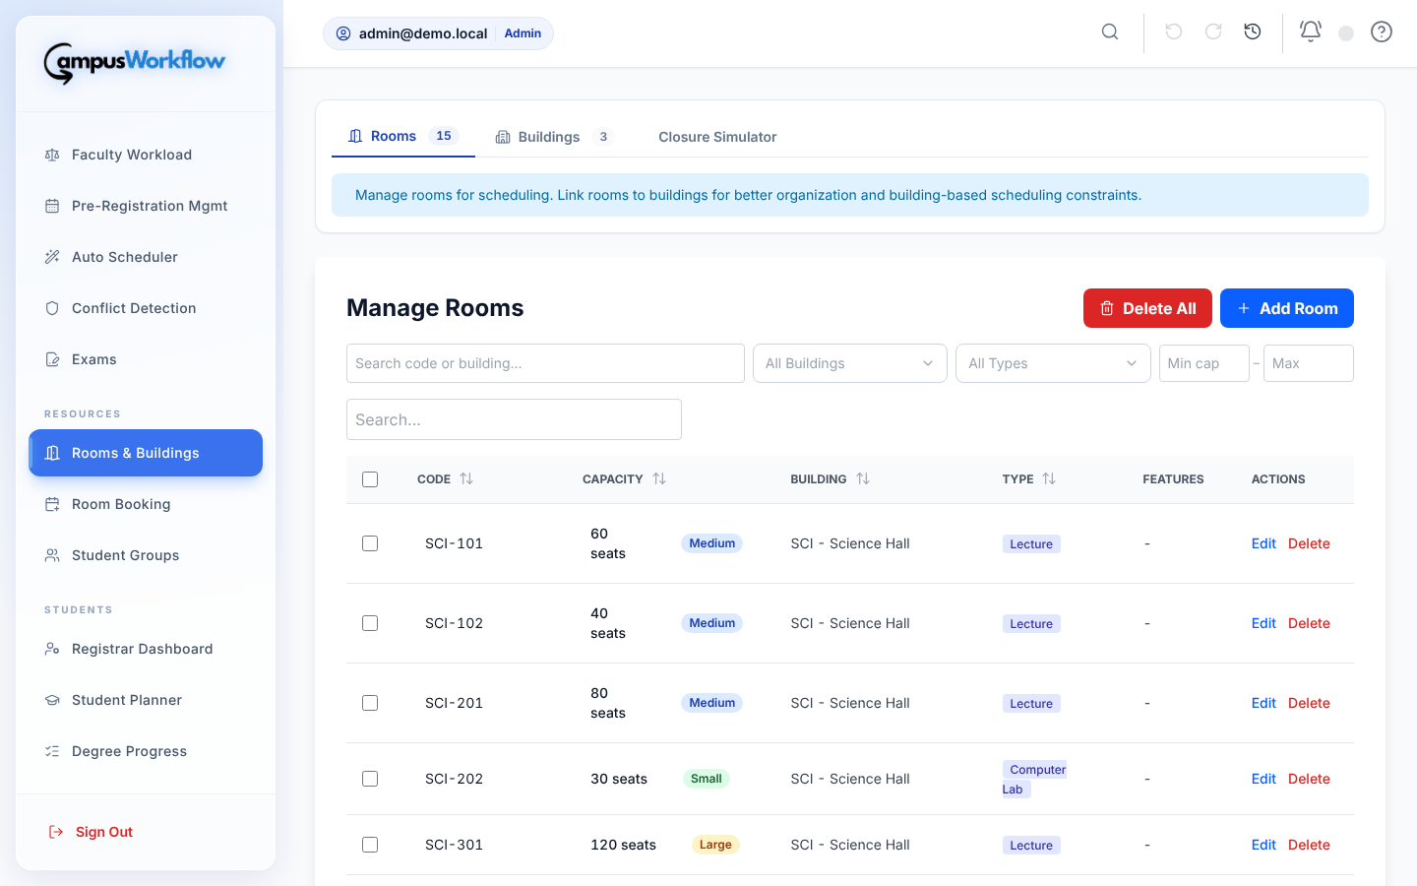The height and width of the screenshot is (886, 1417).
Task: Focus the Search code or building field
Action: pos(545,363)
